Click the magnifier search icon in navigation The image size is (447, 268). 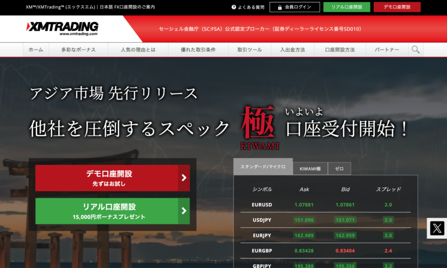coord(416,50)
